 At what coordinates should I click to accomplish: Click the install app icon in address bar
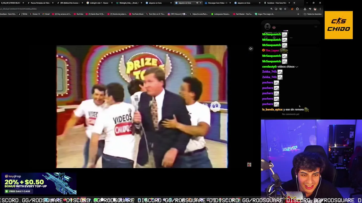point(276,9)
